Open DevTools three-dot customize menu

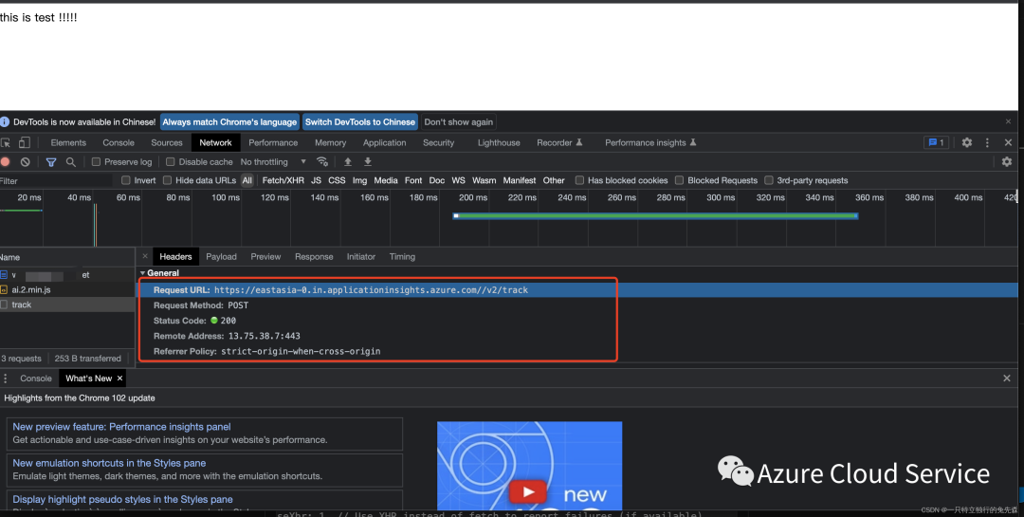tap(987, 142)
